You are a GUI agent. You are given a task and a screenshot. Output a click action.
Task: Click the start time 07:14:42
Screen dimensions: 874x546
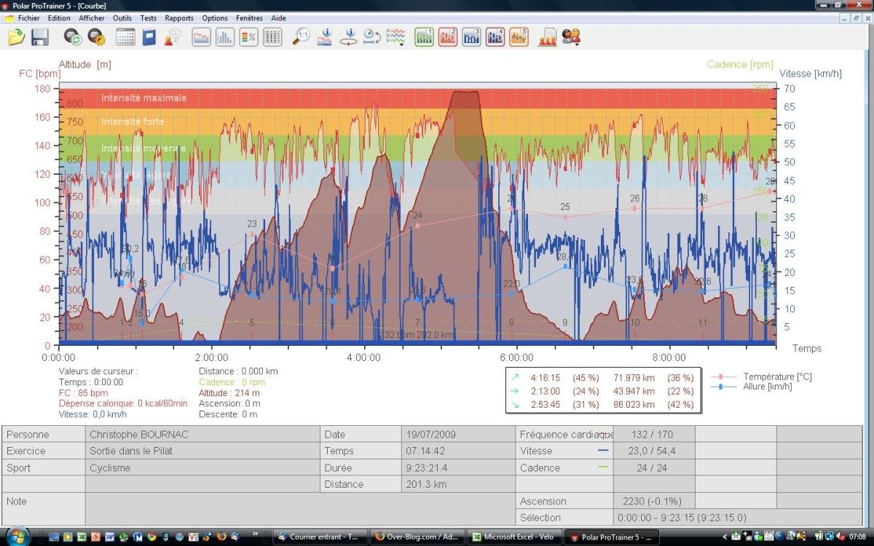(x=428, y=451)
